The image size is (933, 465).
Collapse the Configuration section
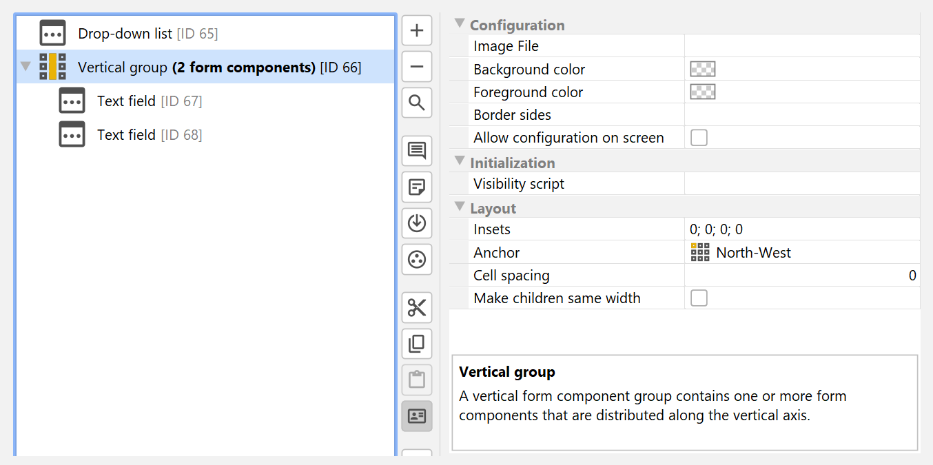pyautogui.click(x=460, y=24)
